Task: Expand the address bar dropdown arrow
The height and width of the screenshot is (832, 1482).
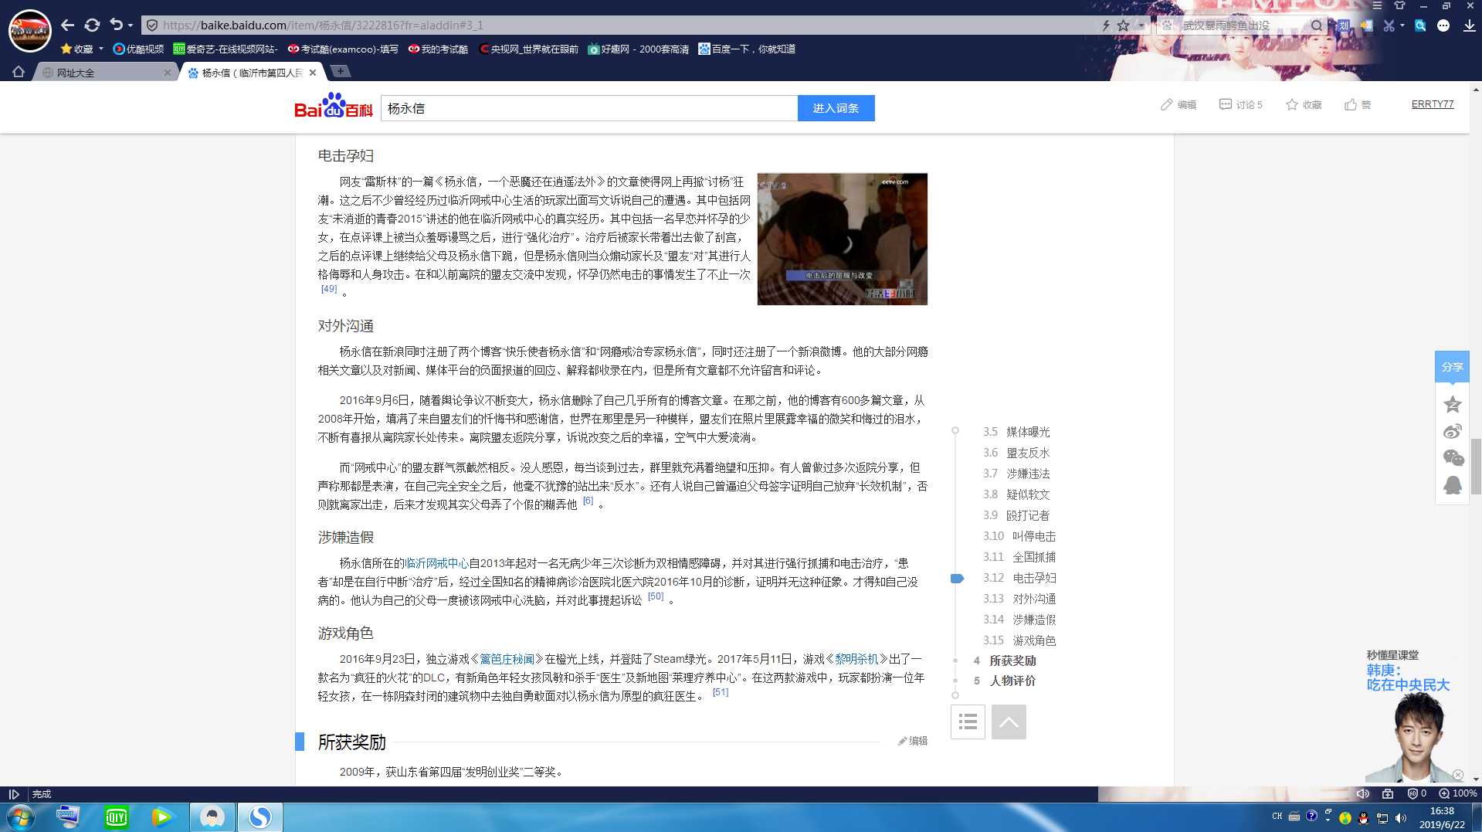Action: pos(1141,25)
